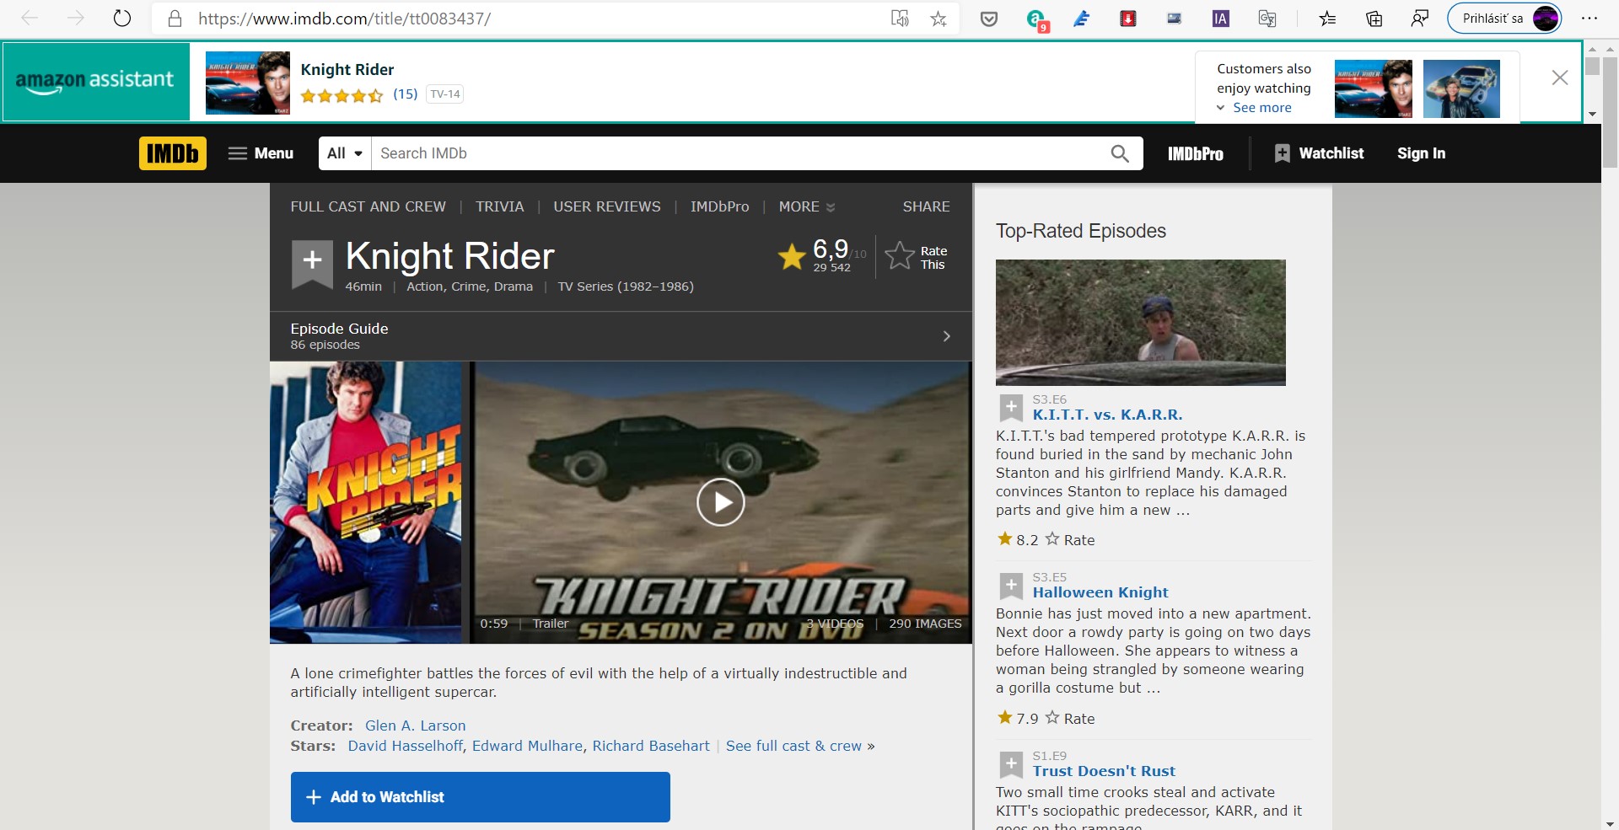
Task: Open IMDbPro in the header
Action: click(1196, 153)
